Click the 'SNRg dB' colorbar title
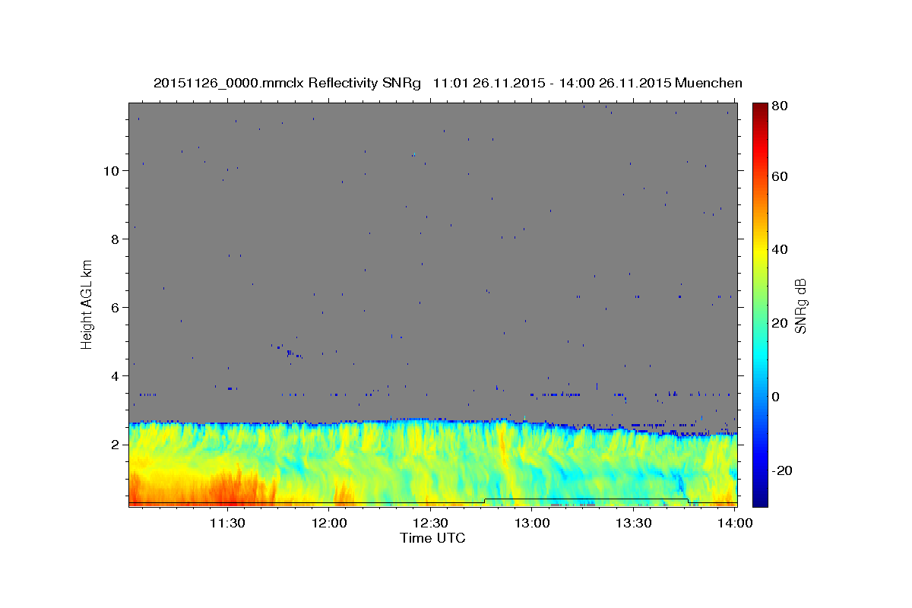This screenshot has width=912, height=608. click(800, 305)
